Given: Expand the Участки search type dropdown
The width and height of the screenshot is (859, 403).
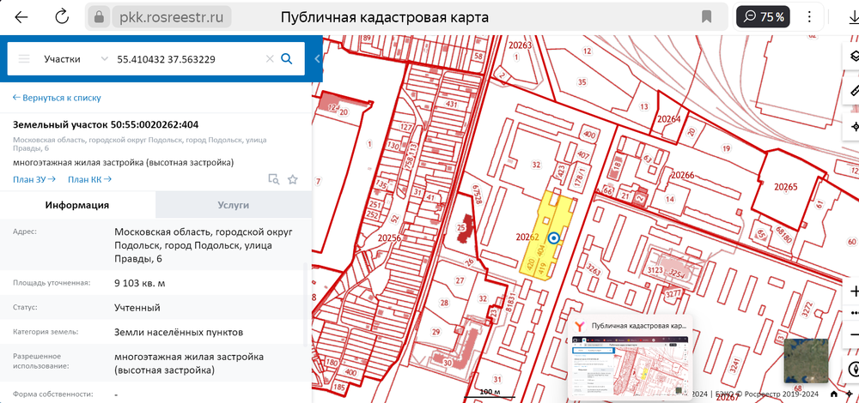Looking at the screenshot, I should [104, 59].
